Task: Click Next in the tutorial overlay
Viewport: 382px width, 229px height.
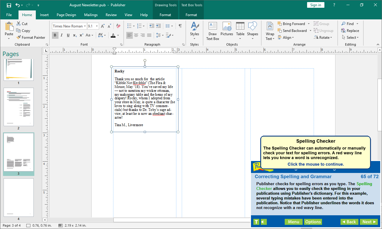Action: pos(369,222)
